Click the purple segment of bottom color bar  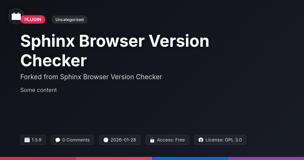click(x=266, y=158)
